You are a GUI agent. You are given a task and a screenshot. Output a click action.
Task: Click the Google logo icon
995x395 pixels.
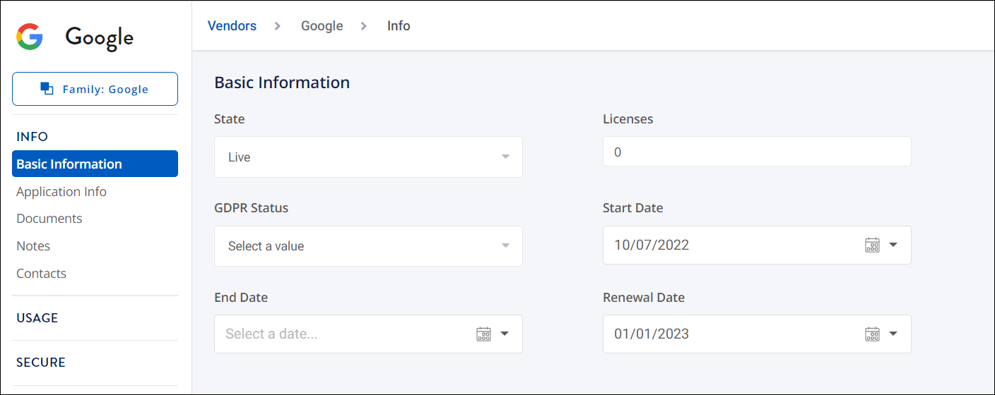pyautogui.click(x=30, y=37)
